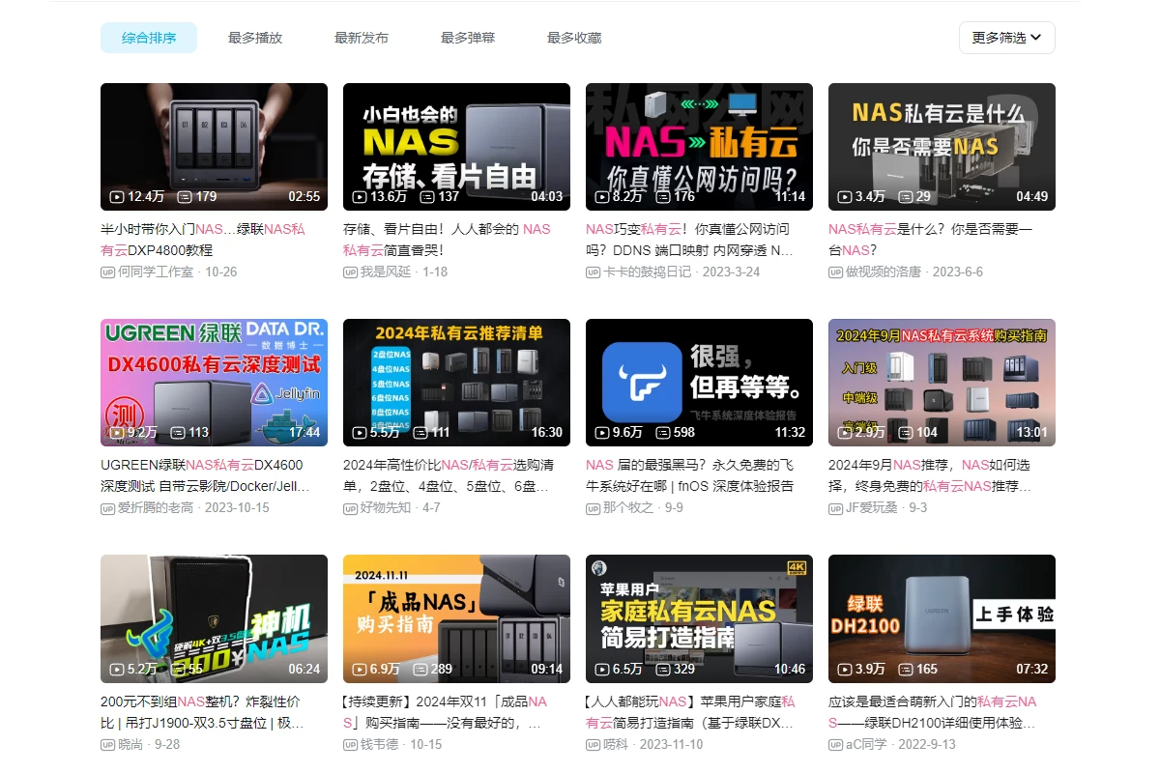
Task: Visit uploader 我是风延's profile
Action: click(x=387, y=272)
